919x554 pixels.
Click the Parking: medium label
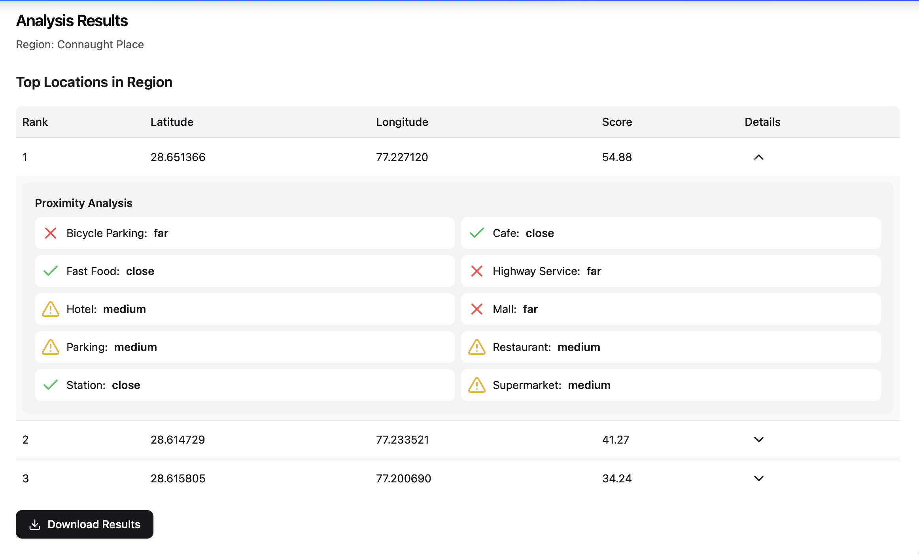(x=112, y=347)
